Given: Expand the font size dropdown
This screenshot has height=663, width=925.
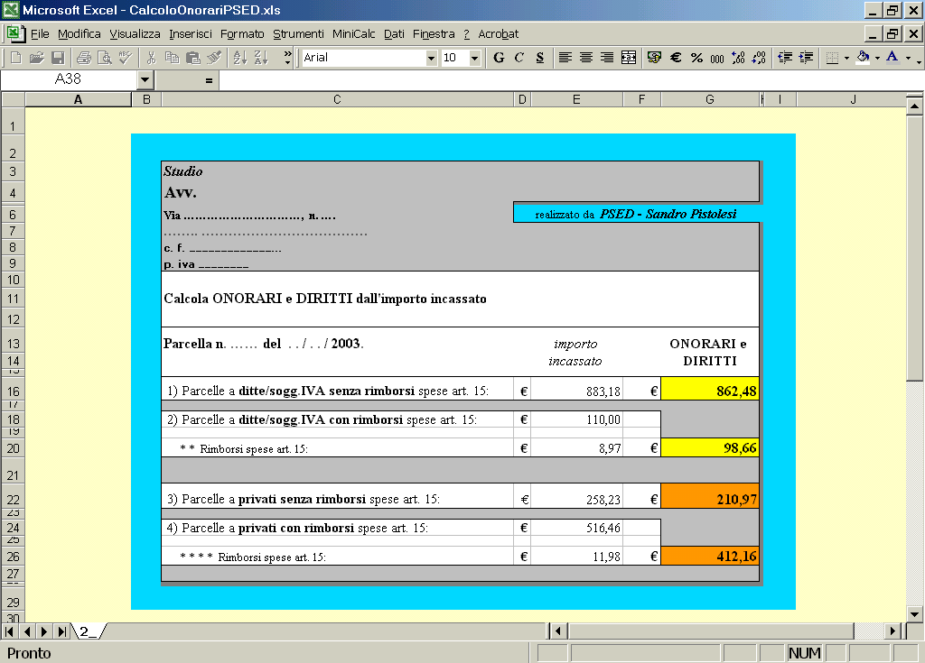Looking at the screenshot, I should [474, 58].
